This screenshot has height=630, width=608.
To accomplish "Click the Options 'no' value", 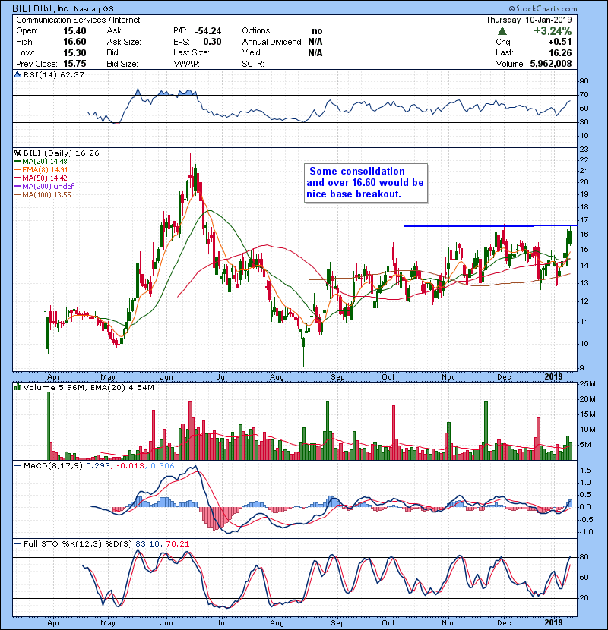I will pos(317,31).
